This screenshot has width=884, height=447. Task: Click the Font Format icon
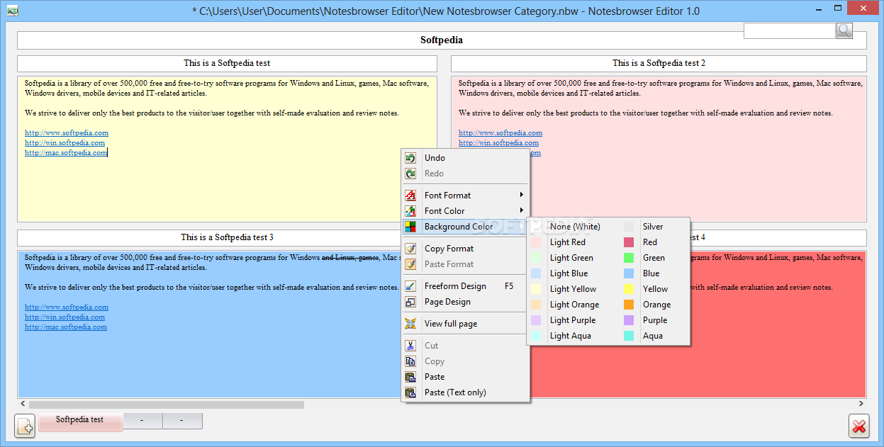tap(410, 196)
